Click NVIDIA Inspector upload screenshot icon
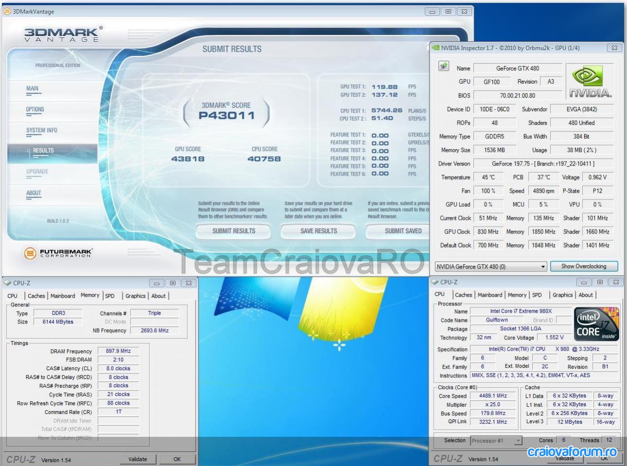 [x=444, y=66]
